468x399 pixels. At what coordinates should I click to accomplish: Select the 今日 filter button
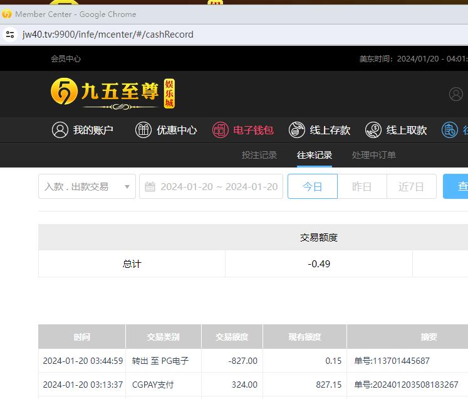[x=313, y=186]
